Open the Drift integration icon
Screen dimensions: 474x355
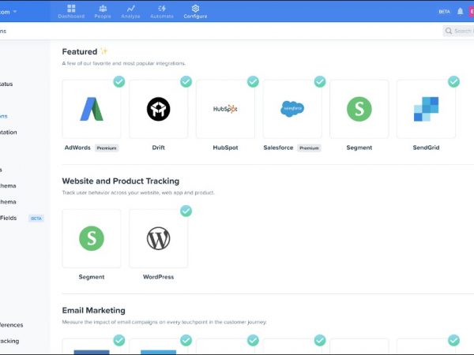(x=158, y=109)
